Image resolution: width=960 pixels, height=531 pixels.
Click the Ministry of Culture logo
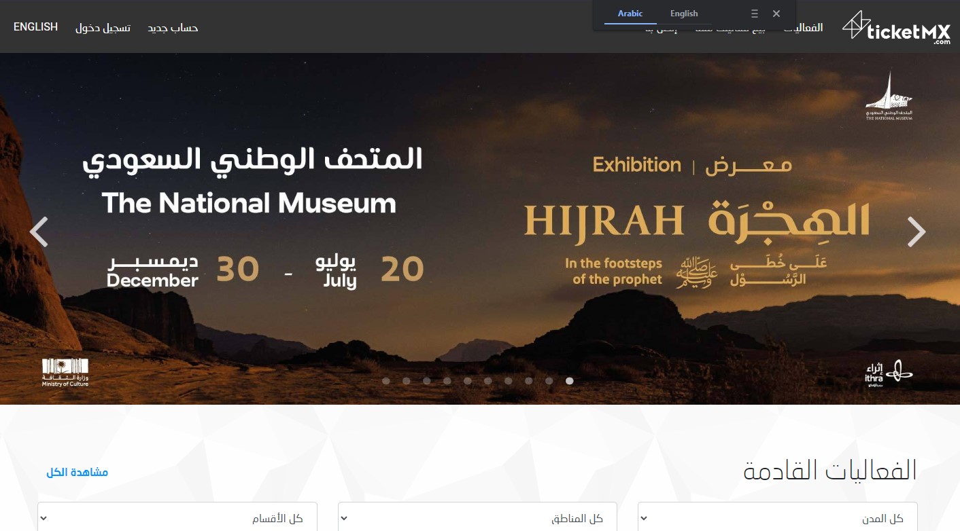[x=65, y=372]
